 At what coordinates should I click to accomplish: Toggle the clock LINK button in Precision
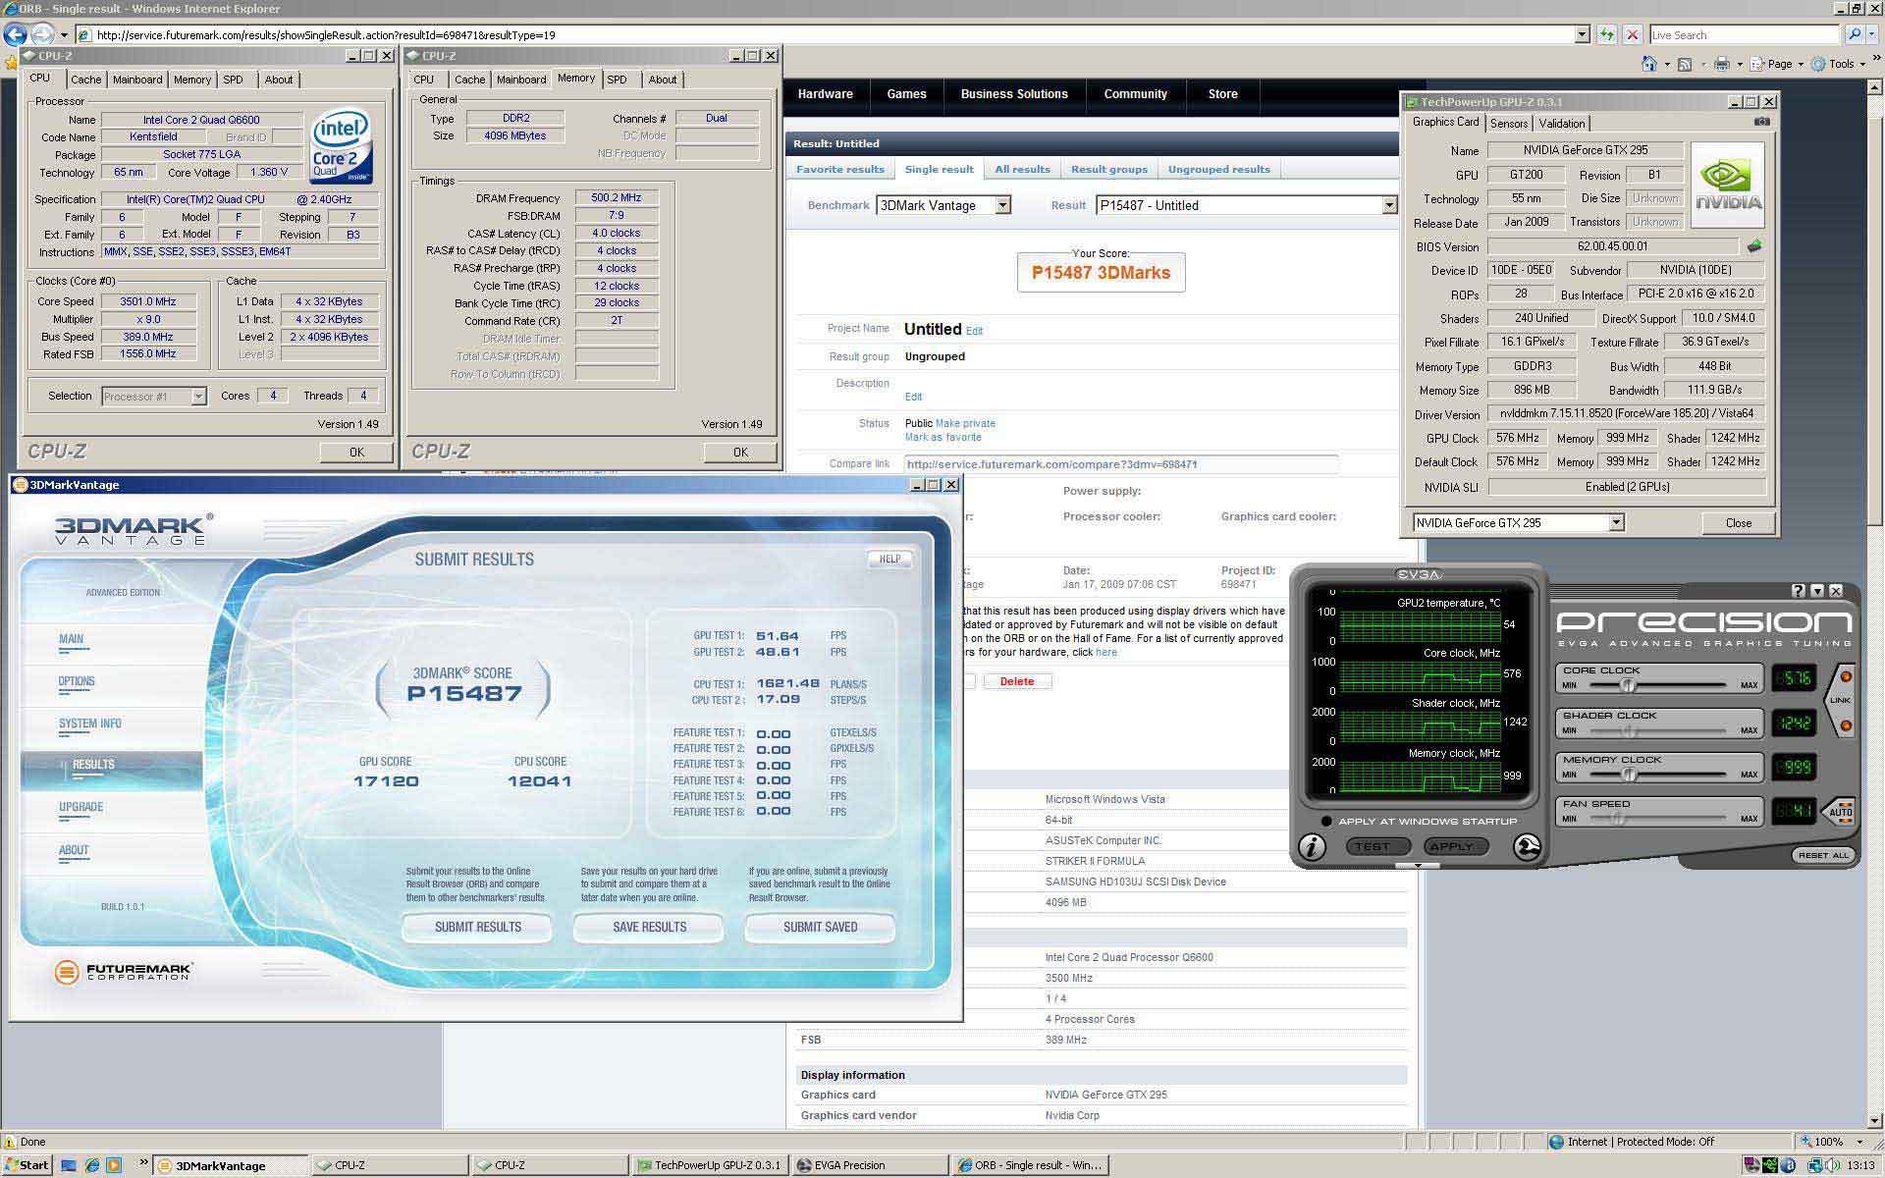[x=1841, y=700]
